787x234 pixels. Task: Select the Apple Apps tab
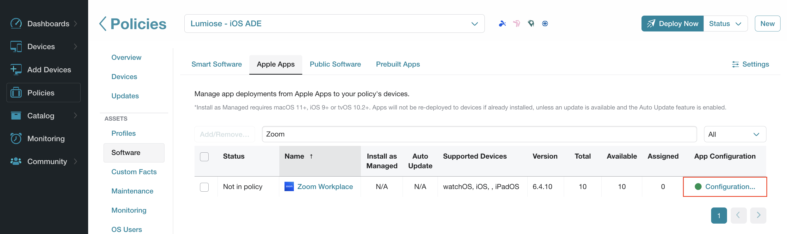point(276,64)
